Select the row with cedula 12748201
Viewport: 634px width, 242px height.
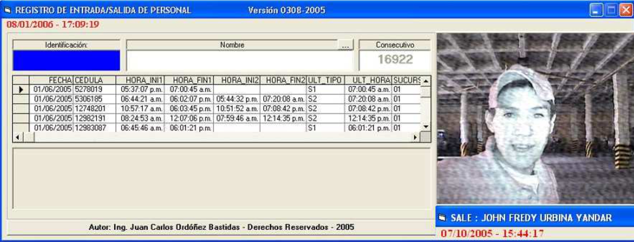tap(89, 109)
